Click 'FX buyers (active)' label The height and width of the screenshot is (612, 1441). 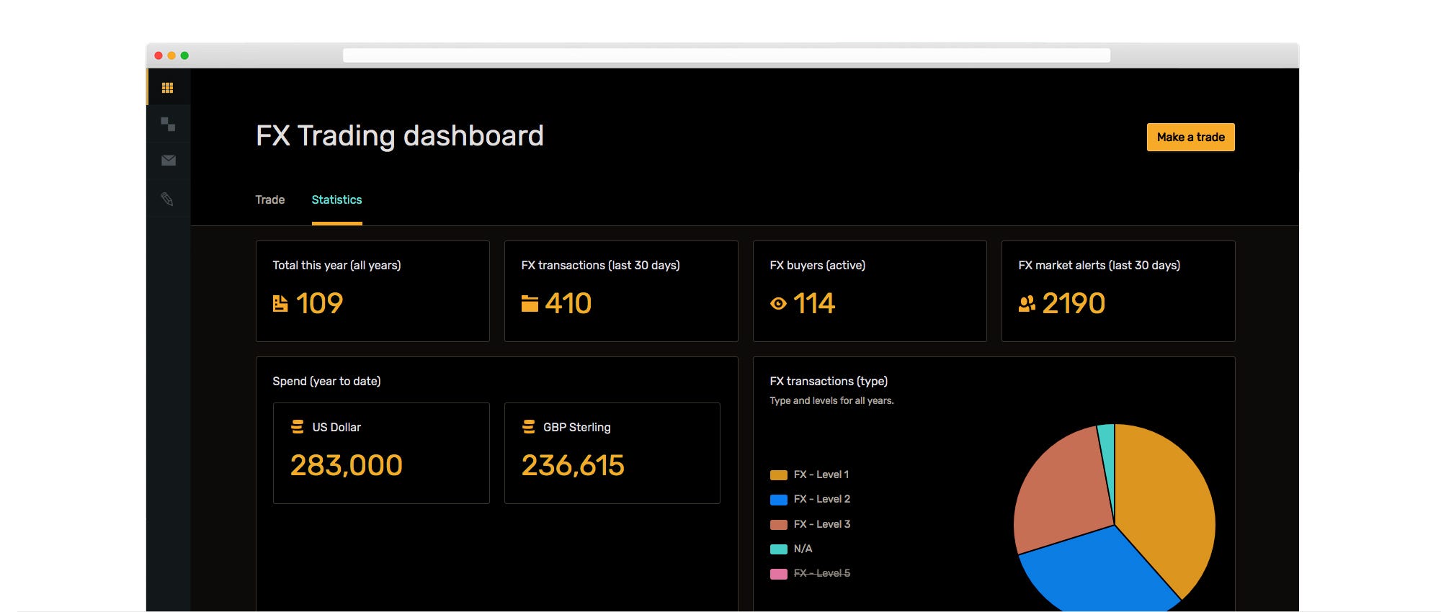click(x=817, y=265)
